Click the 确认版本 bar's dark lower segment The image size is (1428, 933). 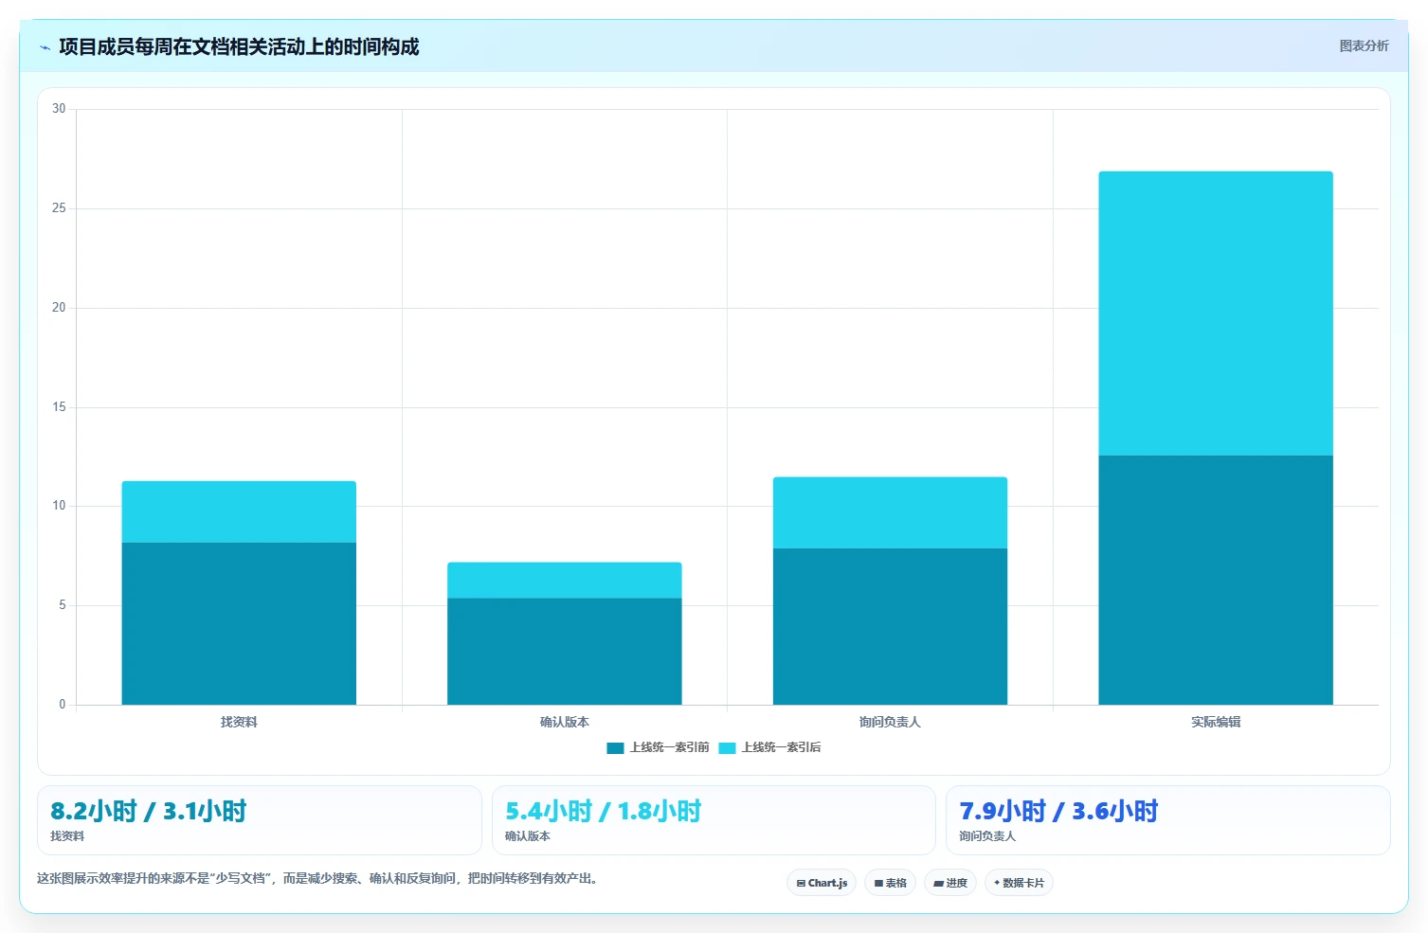pyautogui.click(x=565, y=651)
